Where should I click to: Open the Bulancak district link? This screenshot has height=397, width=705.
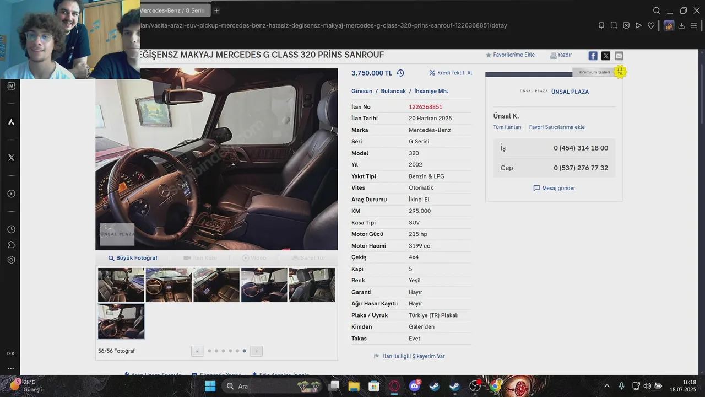393,91
